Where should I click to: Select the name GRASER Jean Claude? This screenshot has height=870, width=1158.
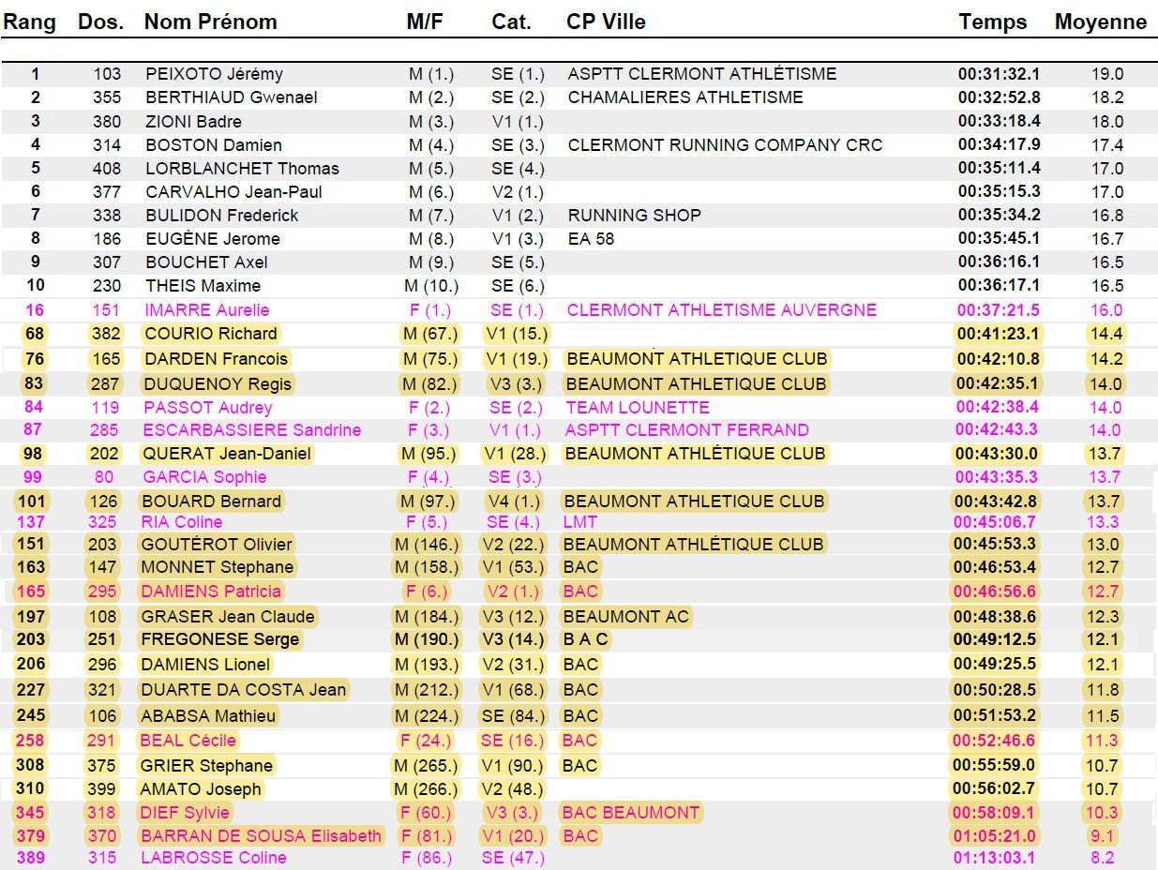point(228,617)
